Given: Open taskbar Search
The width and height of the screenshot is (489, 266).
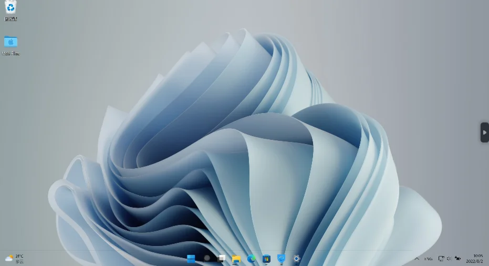Looking at the screenshot, I should [x=206, y=259].
